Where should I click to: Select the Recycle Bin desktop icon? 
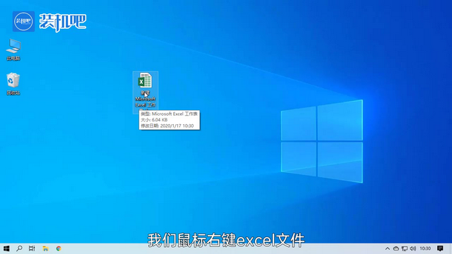tap(13, 84)
